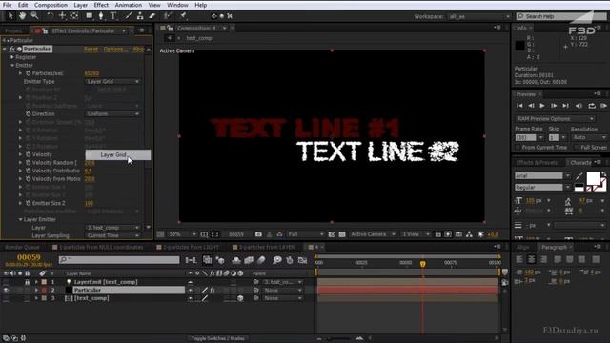Click the Take Snapshot camera icon

[x=258, y=234]
